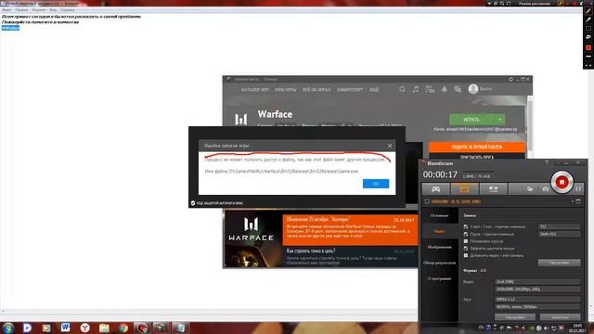Expand the arrow next to ИГРАТЬ

pos(499,120)
